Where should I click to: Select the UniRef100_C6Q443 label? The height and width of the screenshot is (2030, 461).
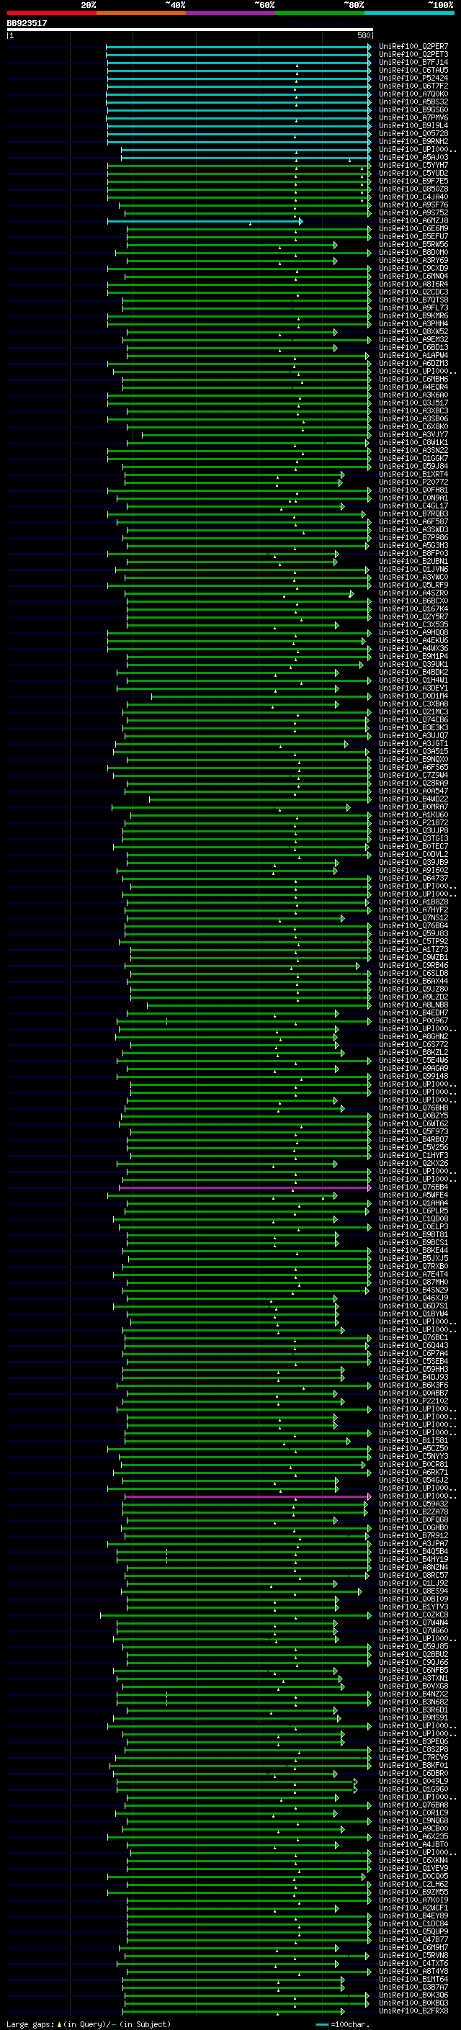coord(413,1345)
